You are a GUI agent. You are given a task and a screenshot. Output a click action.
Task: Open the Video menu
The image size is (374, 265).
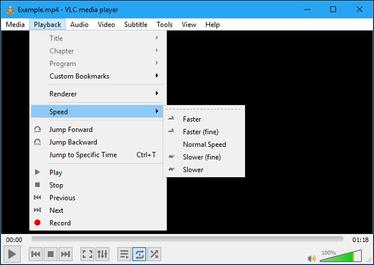106,24
